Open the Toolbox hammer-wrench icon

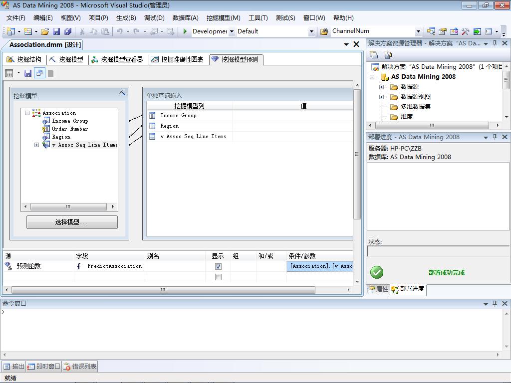coord(466,31)
